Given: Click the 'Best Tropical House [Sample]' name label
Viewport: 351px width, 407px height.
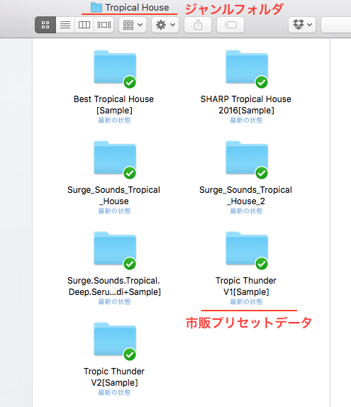Looking at the screenshot, I should 114,105.
